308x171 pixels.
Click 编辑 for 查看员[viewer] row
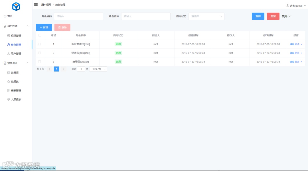pos(292,62)
